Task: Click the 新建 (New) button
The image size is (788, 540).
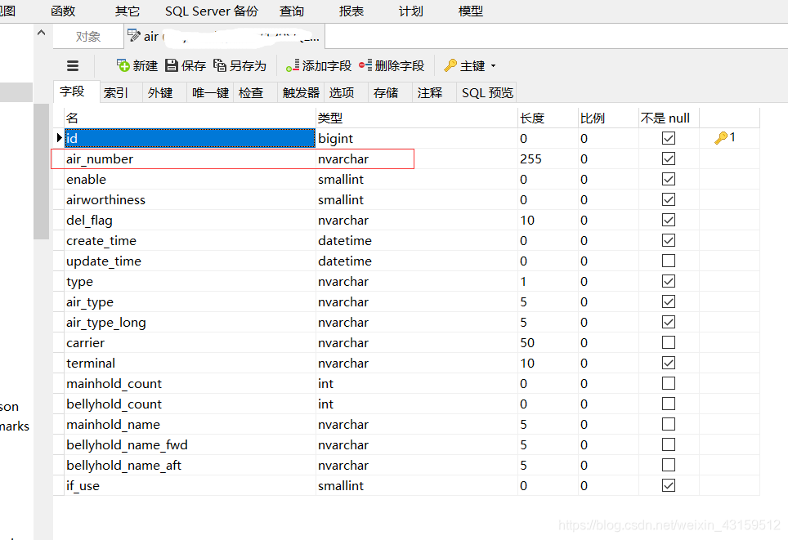Action: pos(137,66)
